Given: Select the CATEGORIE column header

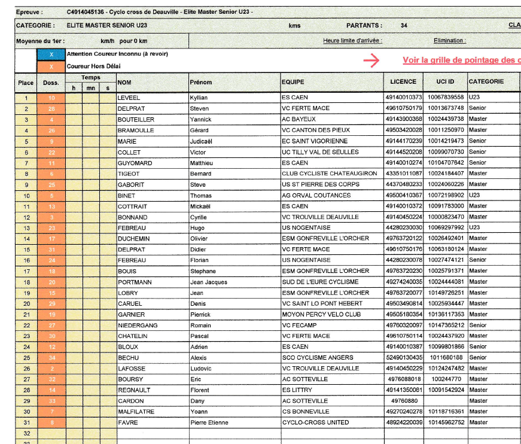Looking at the screenshot, I should [493, 82].
